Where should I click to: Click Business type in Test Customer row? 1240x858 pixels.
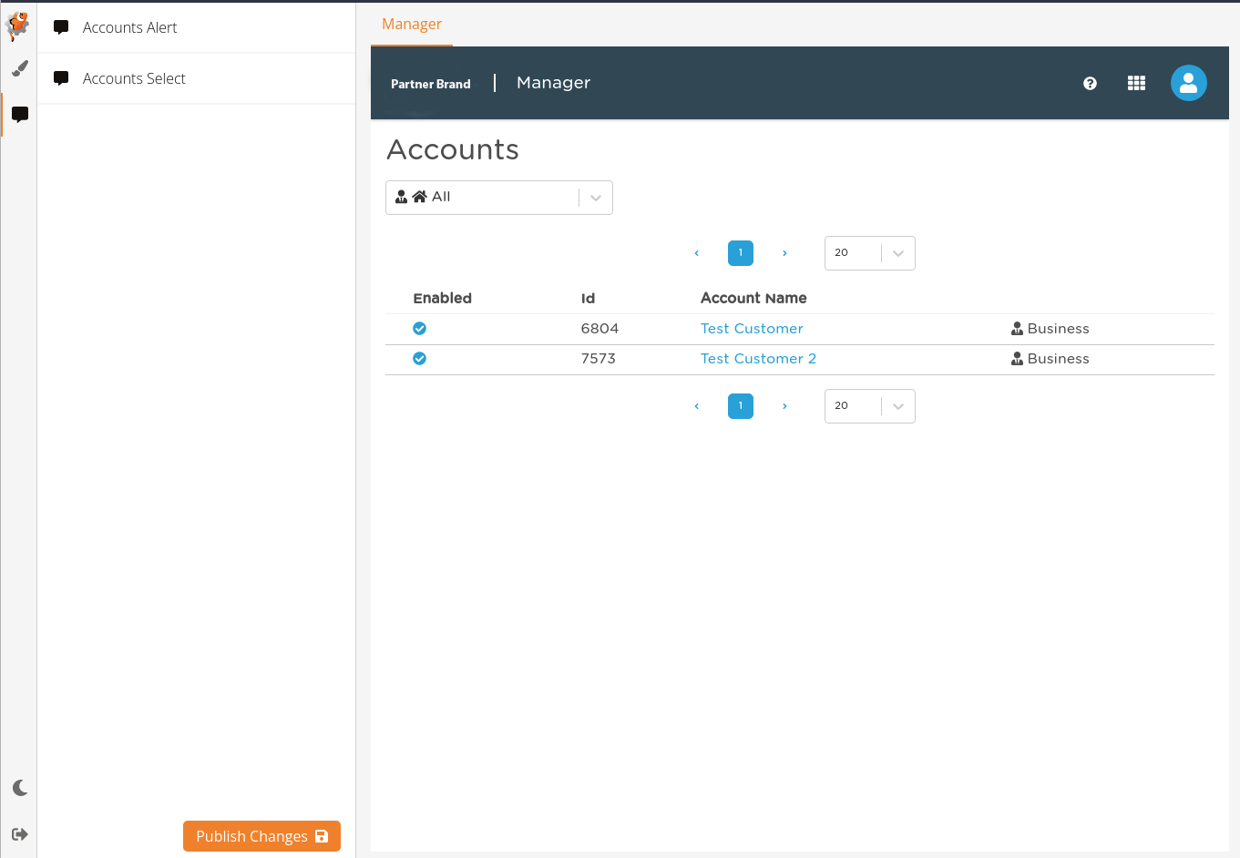click(1050, 329)
